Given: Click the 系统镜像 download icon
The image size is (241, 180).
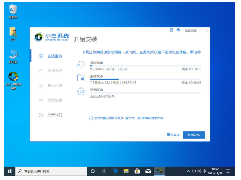Looking at the screenshot, I should point(81,64).
